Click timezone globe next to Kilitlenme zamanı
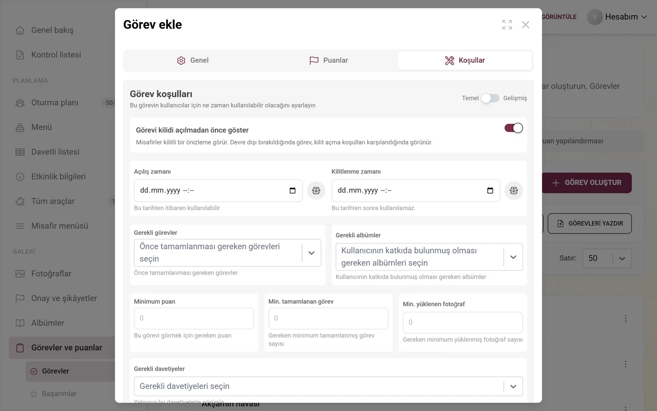The height and width of the screenshot is (411, 657). pyautogui.click(x=514, y=190)
